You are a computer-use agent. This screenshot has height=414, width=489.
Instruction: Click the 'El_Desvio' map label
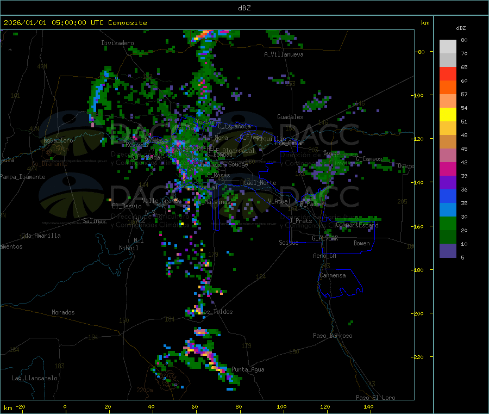(127, 206)
